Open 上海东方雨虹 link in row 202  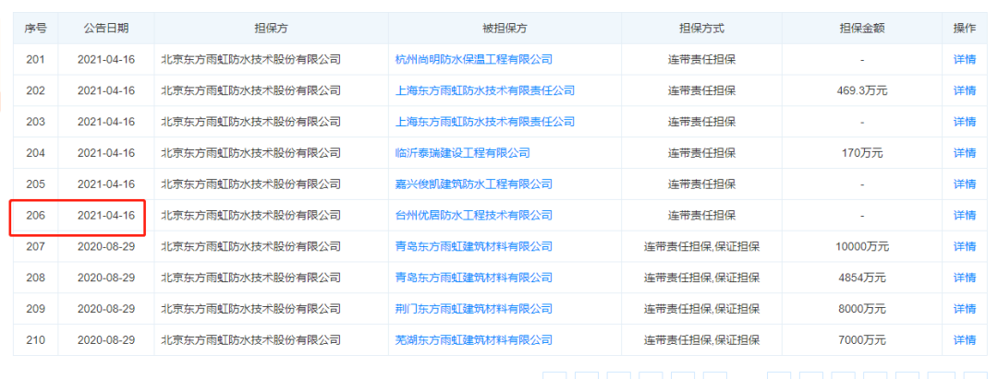click(x=484, y=90)
